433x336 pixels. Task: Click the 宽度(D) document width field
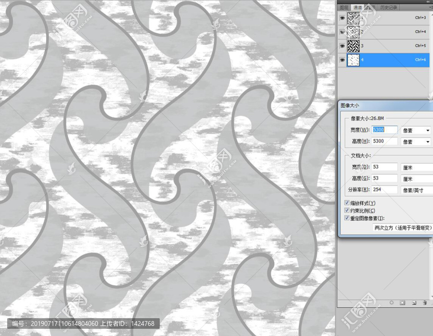coord(384,167)
